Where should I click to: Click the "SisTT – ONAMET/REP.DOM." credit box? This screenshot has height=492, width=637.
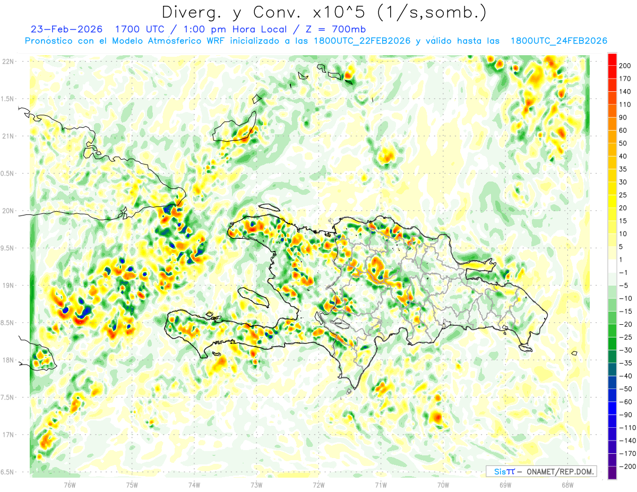(x=541, y=471)
